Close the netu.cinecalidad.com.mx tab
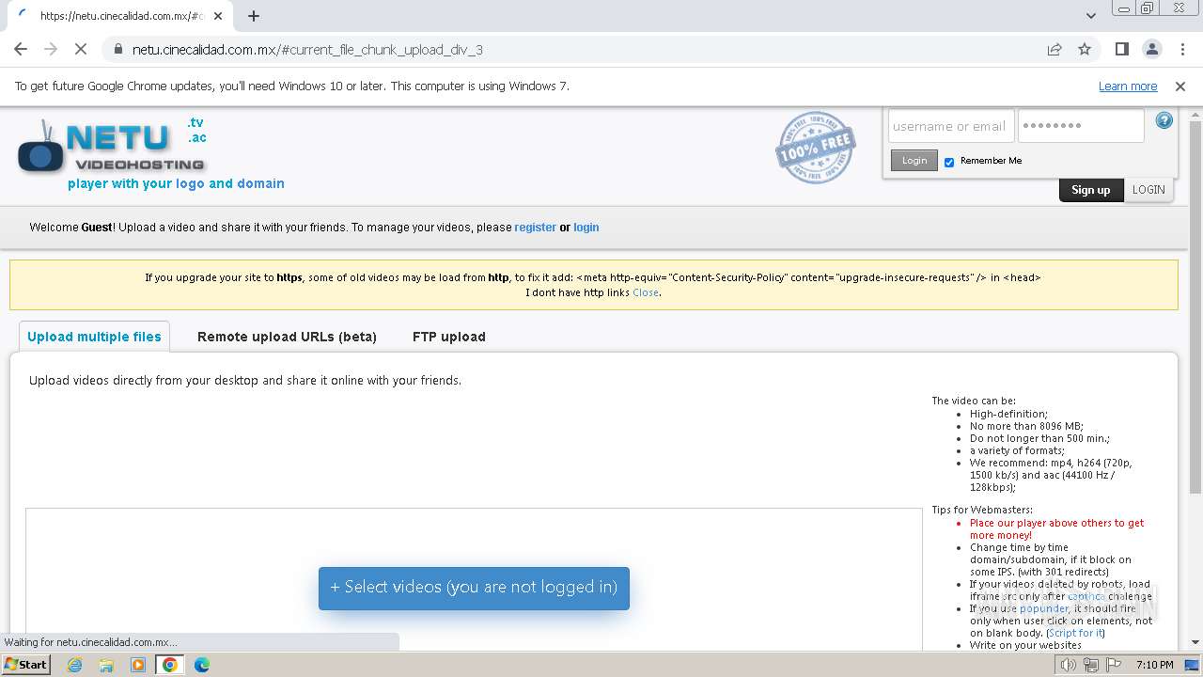 218,16
